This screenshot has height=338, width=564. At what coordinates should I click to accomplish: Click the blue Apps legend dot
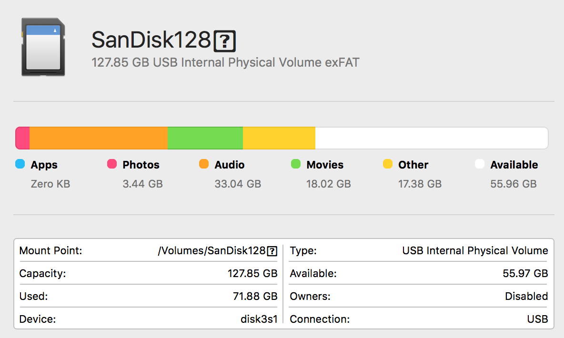20,164
